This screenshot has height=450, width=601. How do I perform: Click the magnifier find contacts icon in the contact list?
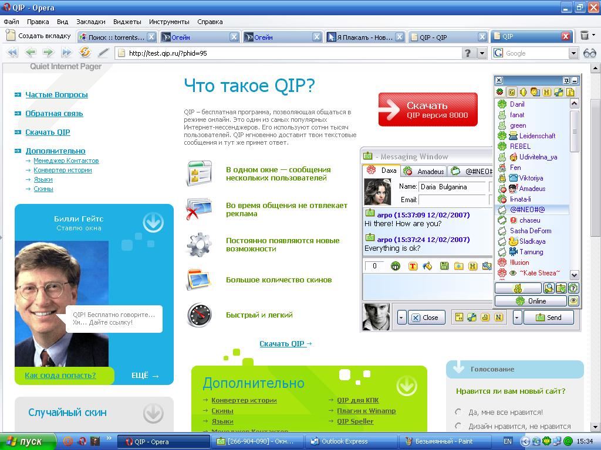(549, 288)
